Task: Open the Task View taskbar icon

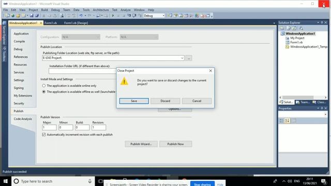Action: (100, 181)
